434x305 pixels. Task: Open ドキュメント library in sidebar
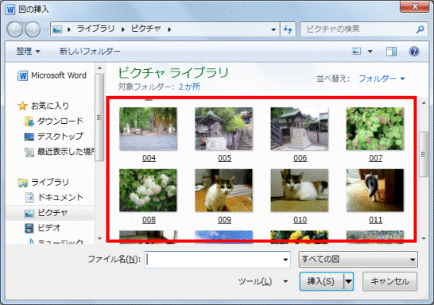pos(54,198)
